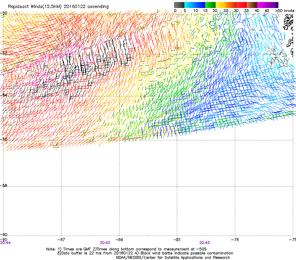Click the -78 longitude axis label
The height and width of the screenshot is (260, 296).
click(235, 240)
